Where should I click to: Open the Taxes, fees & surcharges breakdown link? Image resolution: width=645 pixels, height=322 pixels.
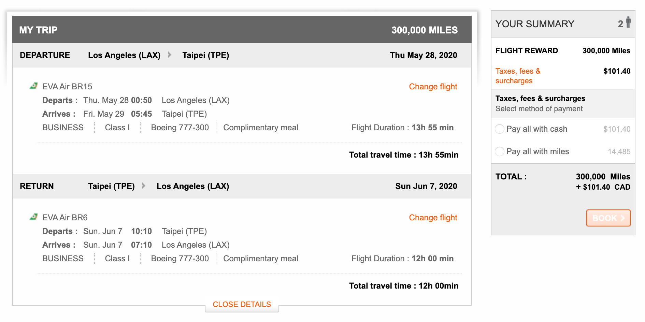518,76
